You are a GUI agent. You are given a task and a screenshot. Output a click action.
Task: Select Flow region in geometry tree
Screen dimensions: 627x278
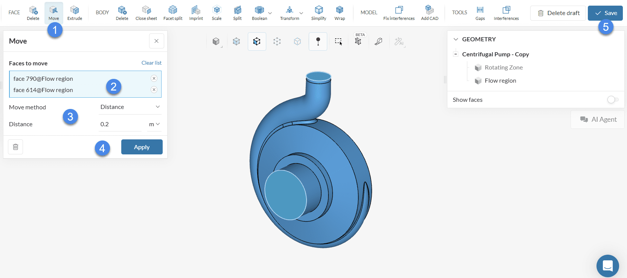pyautogui.click(x=500, y=81)
